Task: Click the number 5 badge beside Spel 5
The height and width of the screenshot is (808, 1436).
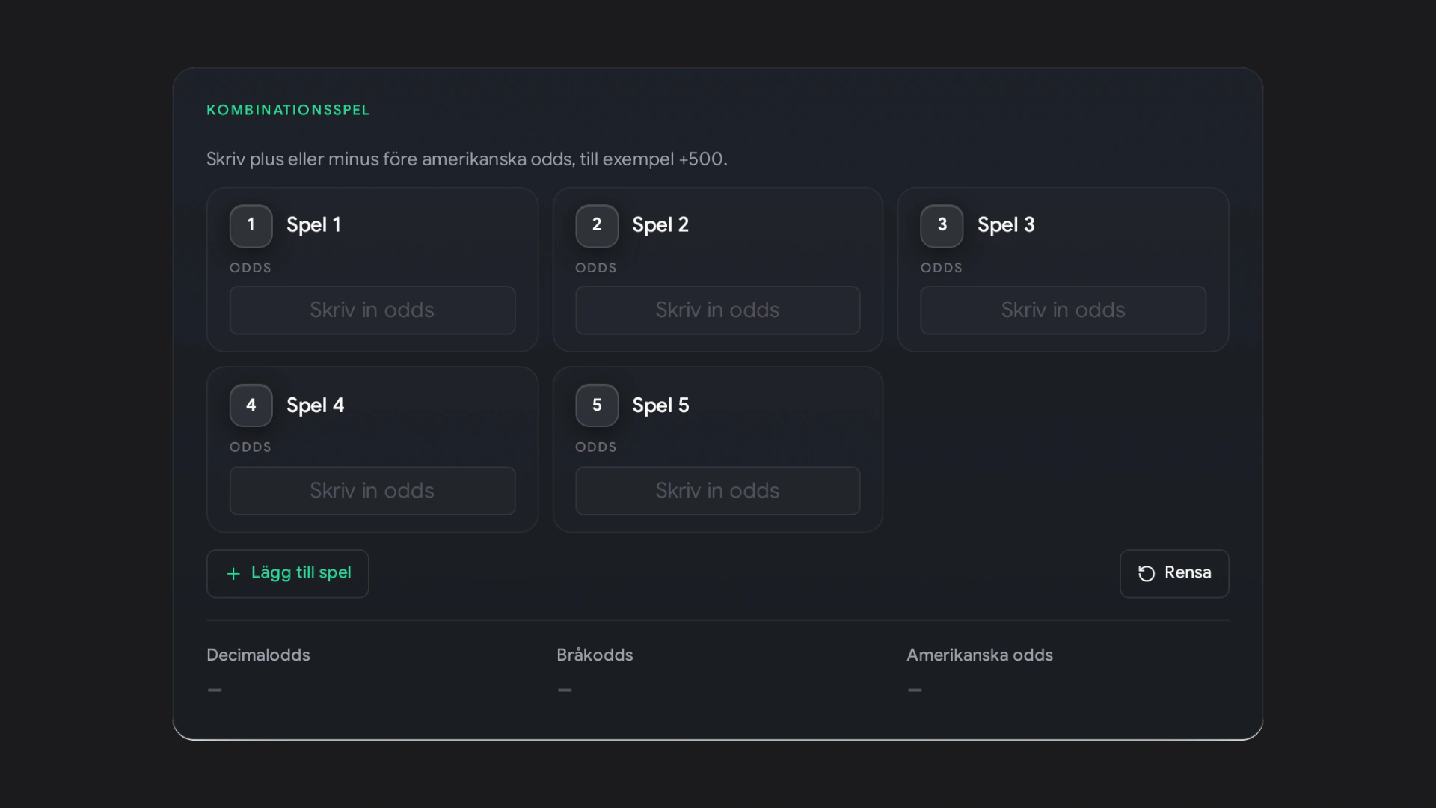Action: click(x=597, y=405)
